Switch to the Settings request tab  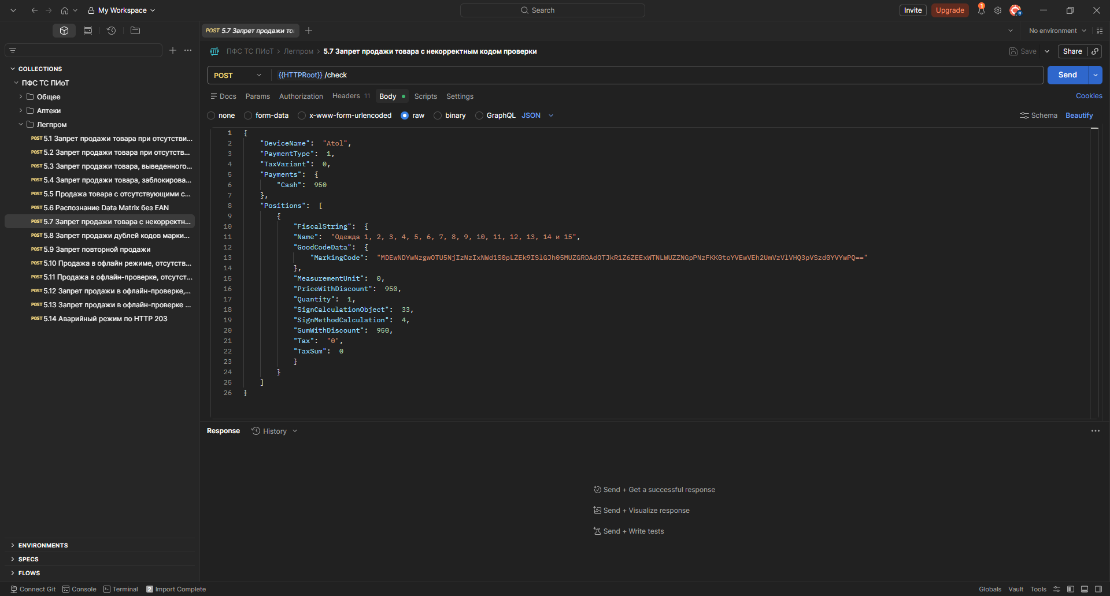pyautogui.click(x=460, y=96)
